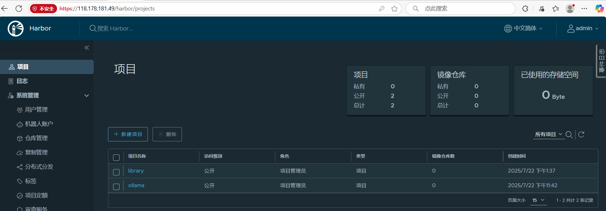Open the vertical side panel tab on right edge
The image size is (606, 211).
coord(601,60)
